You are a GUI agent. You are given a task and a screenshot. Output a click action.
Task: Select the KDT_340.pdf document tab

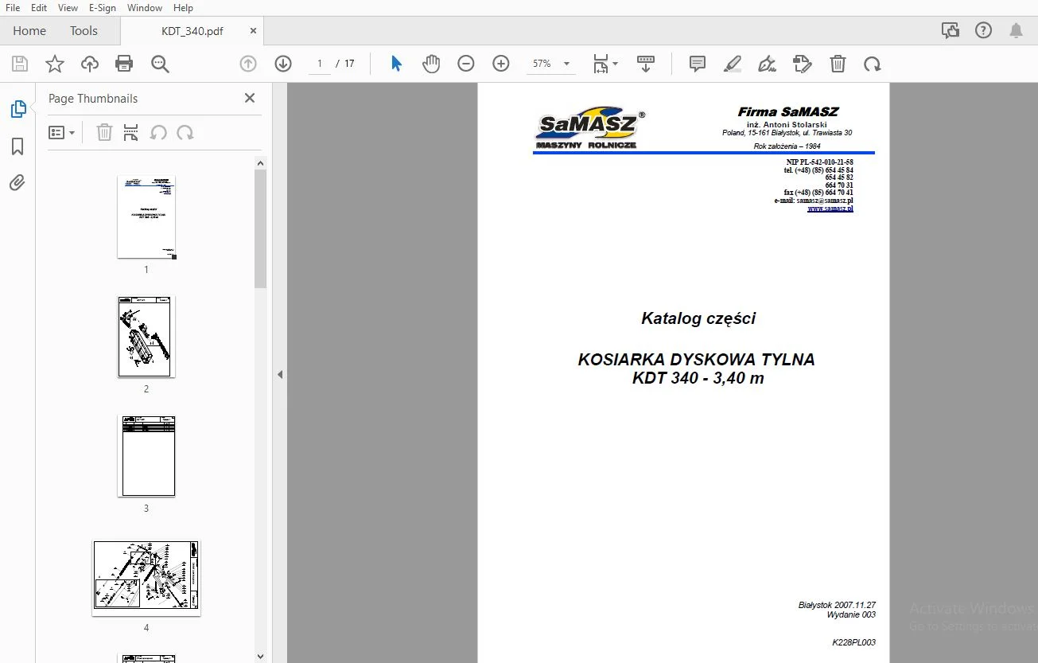coord(192,31)
